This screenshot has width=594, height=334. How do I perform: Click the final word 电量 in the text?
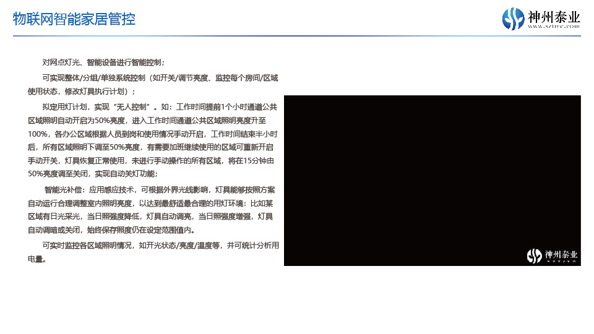tap(35, 259)
